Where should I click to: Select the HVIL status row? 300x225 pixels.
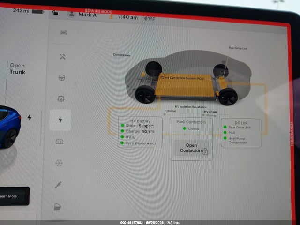pos(127,137)
